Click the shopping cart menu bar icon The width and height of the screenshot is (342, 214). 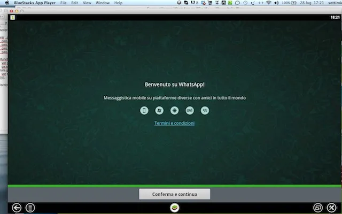[x=210, y=3]
